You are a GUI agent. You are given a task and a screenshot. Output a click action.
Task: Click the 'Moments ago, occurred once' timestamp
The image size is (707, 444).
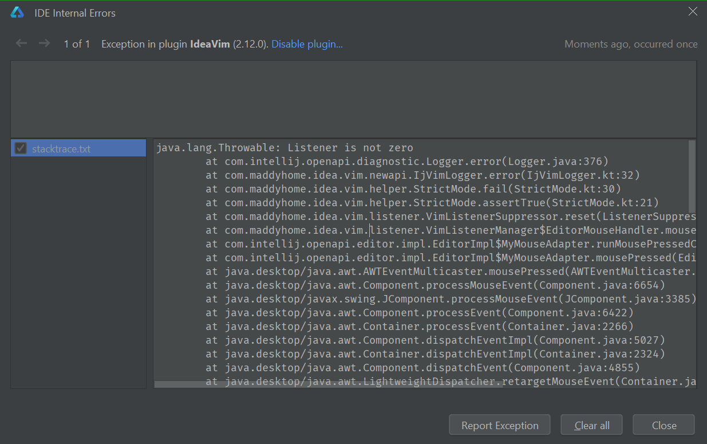(x=631, y=44)
